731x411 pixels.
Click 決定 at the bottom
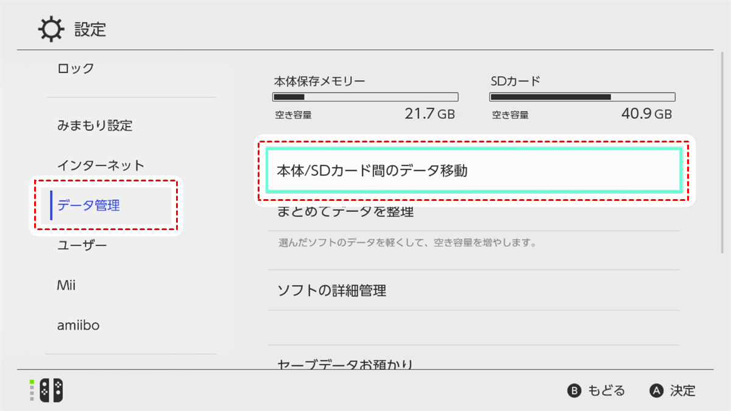[682, 390]
